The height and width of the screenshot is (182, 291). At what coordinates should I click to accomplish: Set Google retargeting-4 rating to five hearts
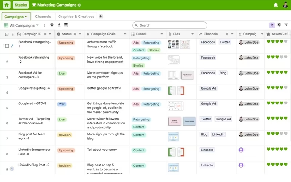[x=286, y=88]
